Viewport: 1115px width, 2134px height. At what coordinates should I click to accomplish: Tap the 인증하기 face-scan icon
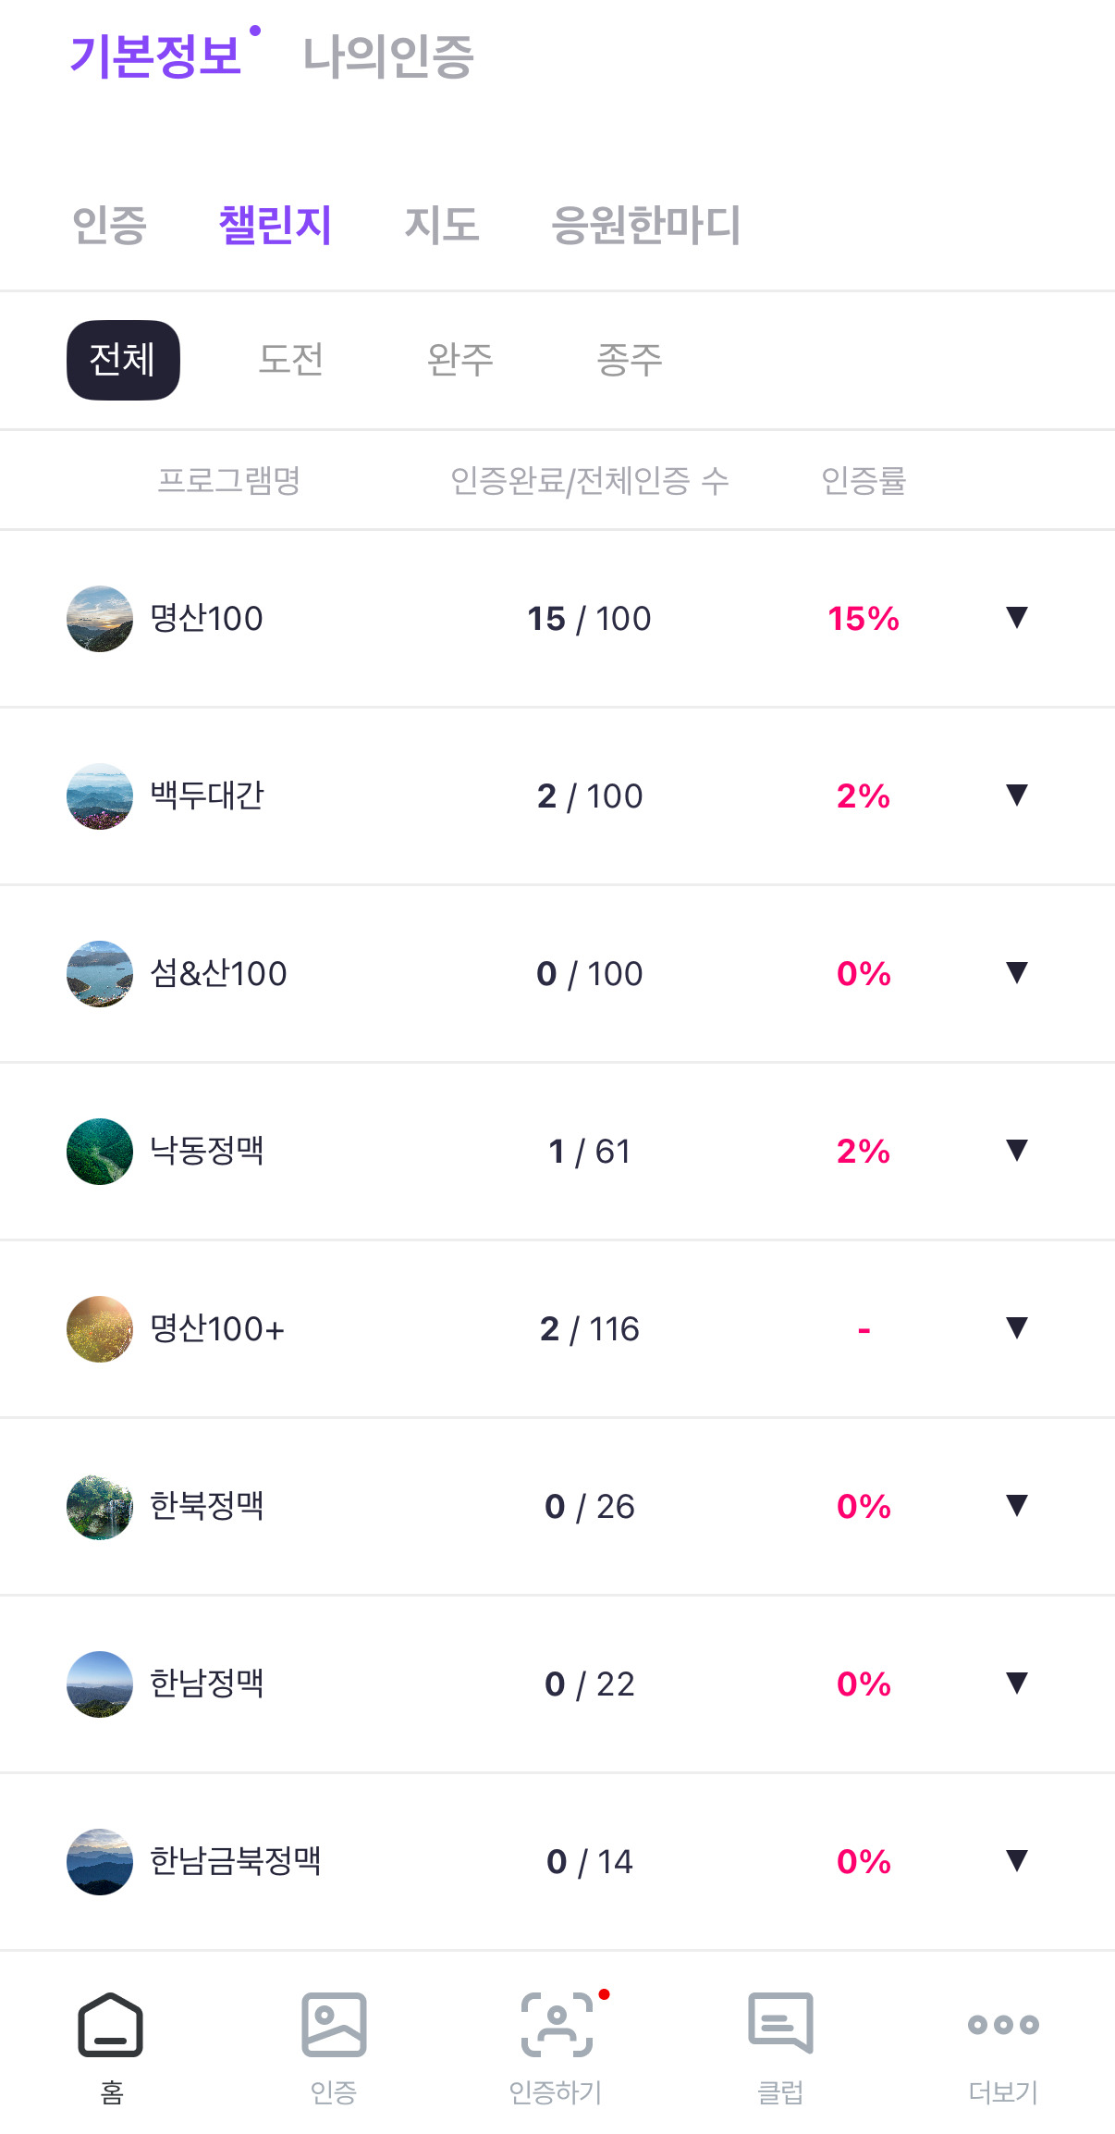click(x=557, y=2025)
